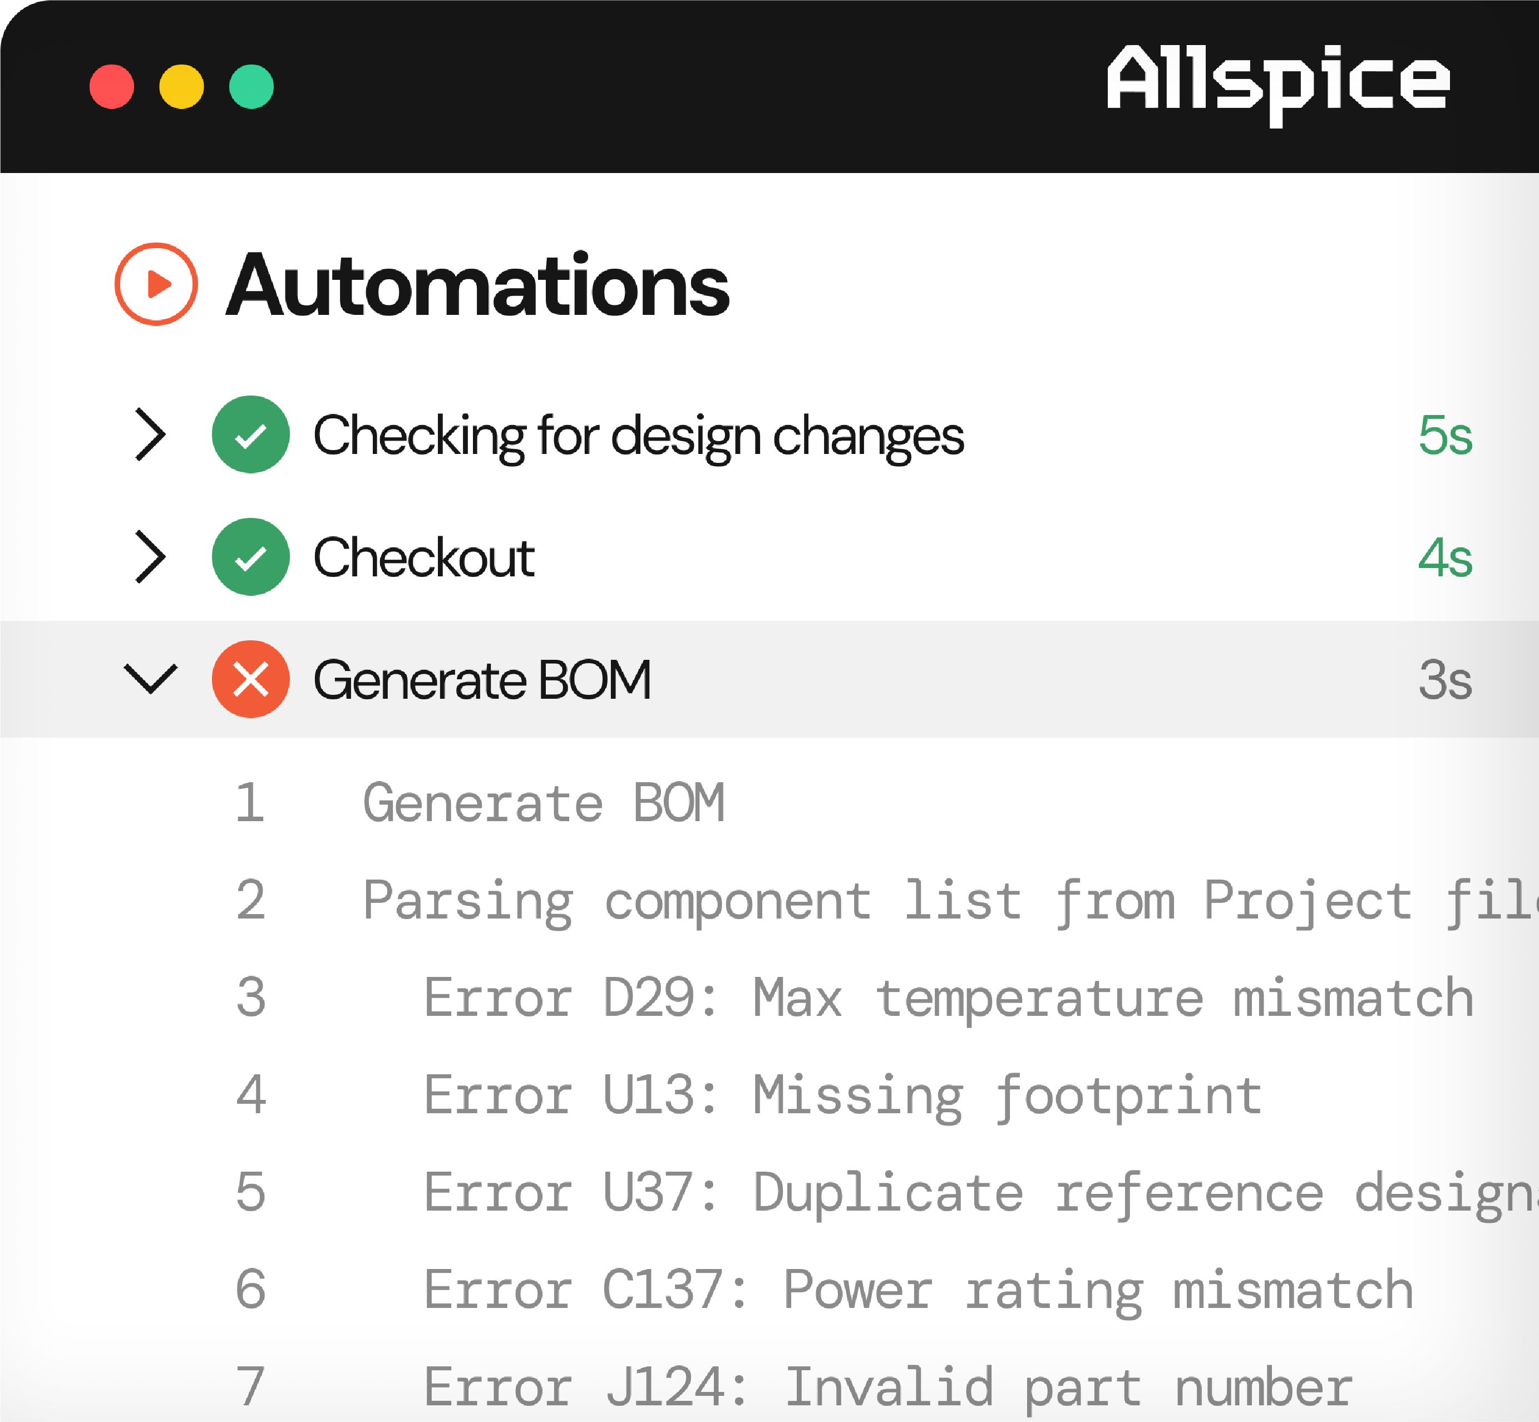Click log line 1 Generate BOM
1539x1422 pixels.
pos(544,803)
